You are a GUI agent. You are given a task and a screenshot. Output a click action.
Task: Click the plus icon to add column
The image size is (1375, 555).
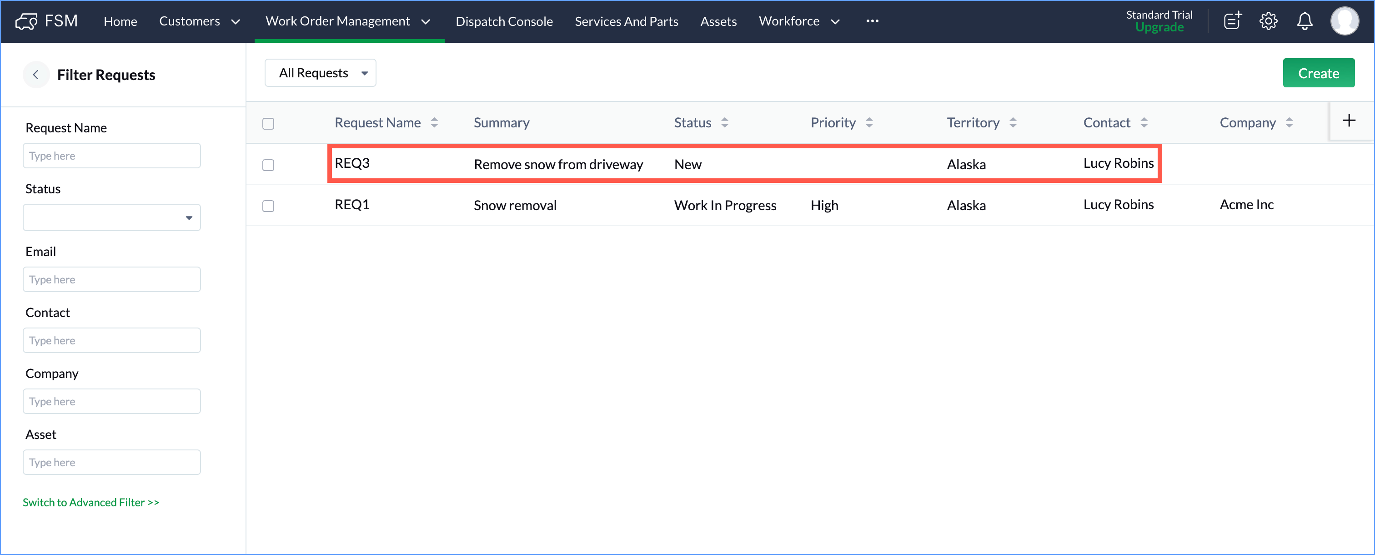[x=1349, y=121]
